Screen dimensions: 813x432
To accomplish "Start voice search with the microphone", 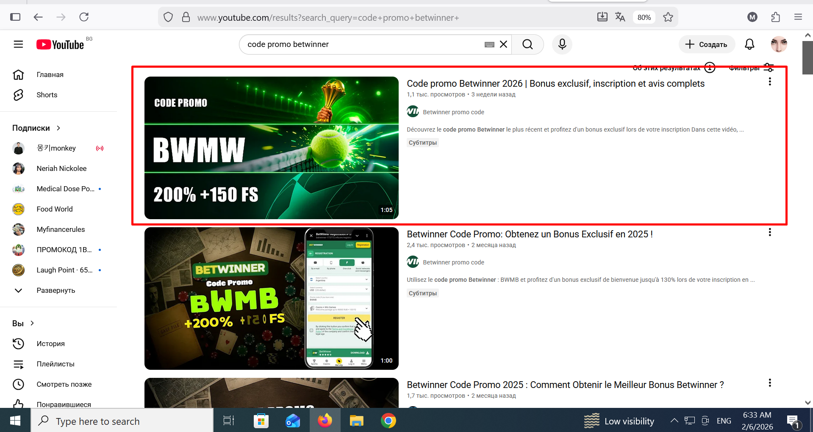I will [562, 44].
